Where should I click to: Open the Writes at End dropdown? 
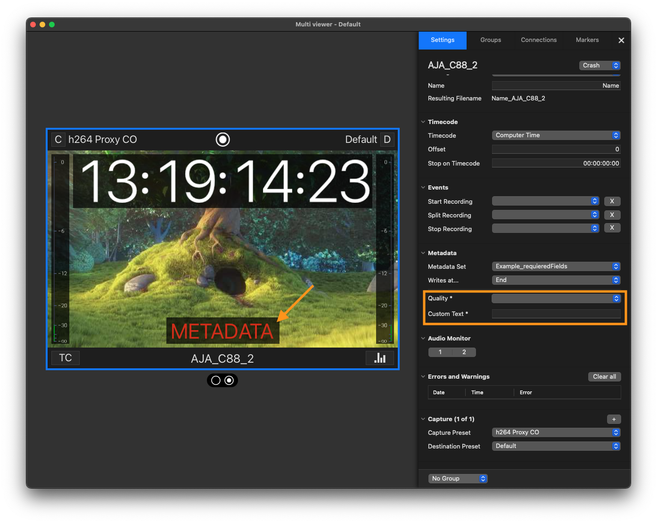coord(556,280)
